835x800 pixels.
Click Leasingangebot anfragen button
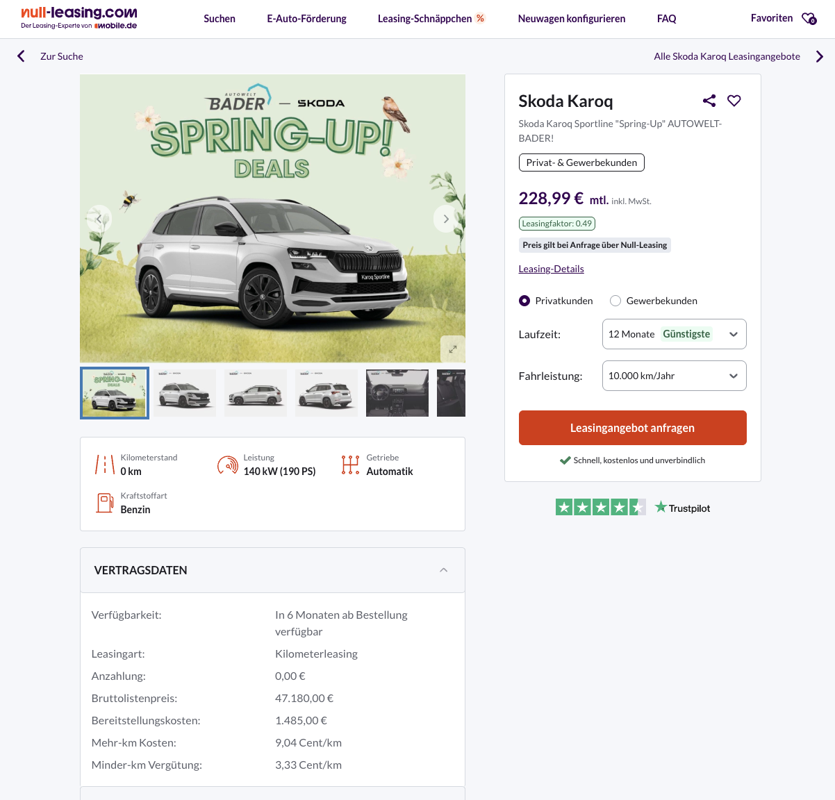632,428
